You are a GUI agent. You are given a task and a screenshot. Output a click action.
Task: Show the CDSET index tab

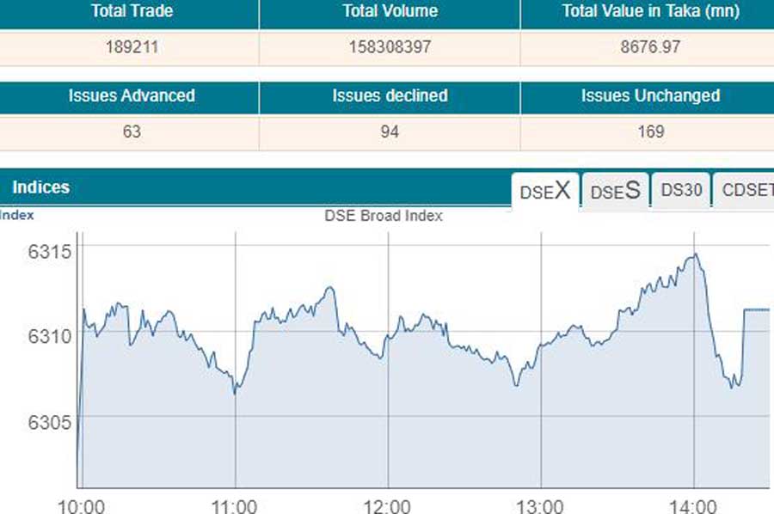(746, 191)
